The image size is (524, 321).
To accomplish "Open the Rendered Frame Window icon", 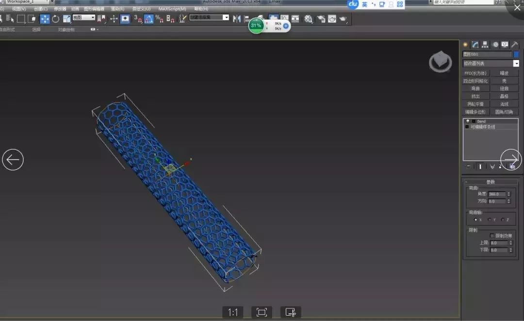I will [x=332, y=19].
